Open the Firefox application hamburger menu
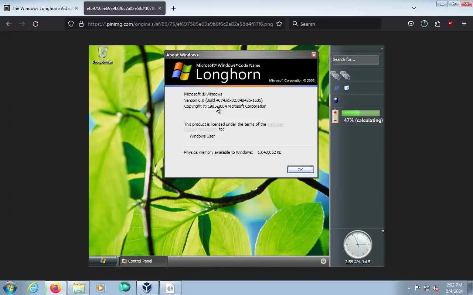The image size is (473, 295). click(x=464, y=24)
